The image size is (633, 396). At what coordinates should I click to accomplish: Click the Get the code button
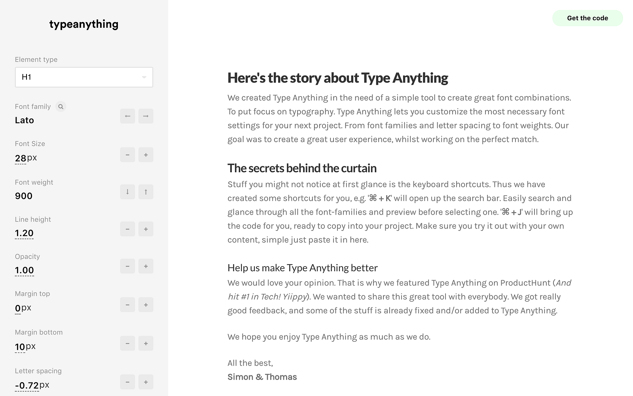(x=588, y=18)
